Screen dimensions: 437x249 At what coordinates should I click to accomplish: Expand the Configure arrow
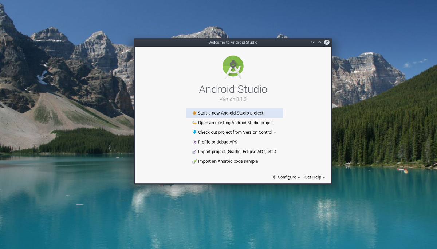pyautogui.click(x=299, y=178)
